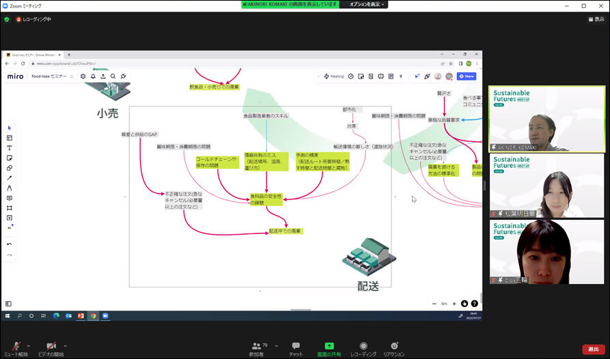The width and height of the screenshot is (610, 359).
Task: Open the Miro templates tool
Action: 10,138
